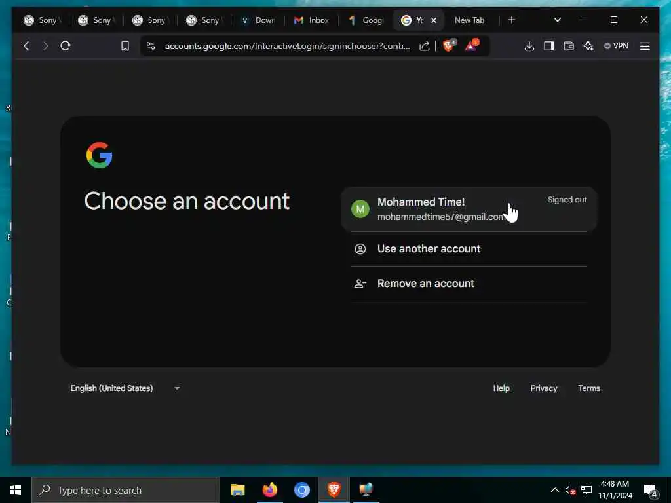671x503 pixels.
Task: Open the Privacy link
Action: (544, 388)
